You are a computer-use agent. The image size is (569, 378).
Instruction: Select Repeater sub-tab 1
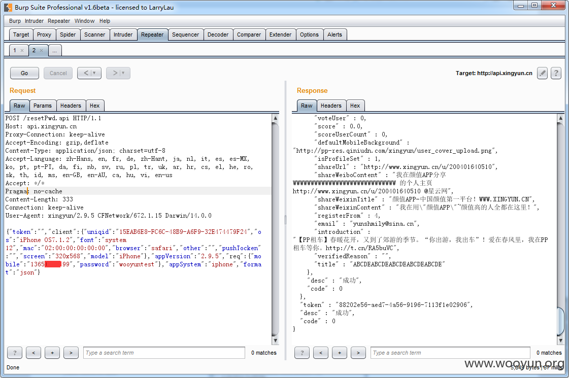pyautogui.click(x=15, y=50)
